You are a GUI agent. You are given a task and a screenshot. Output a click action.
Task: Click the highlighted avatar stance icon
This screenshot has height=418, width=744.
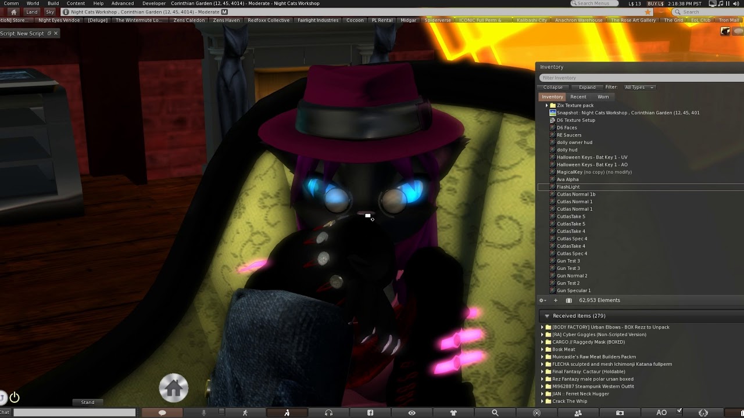click(287, 413)
